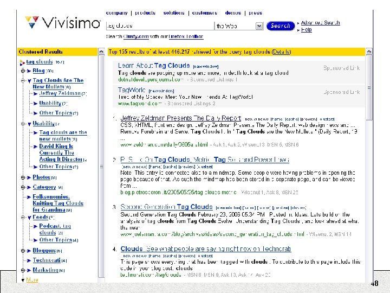Open the cache link for Zeldman result
Viewport: 390px width, 293px height.
tap(292, 119)
